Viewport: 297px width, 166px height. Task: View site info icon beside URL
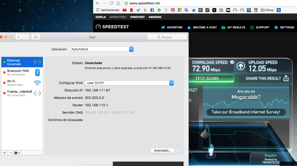pos(126,3)
